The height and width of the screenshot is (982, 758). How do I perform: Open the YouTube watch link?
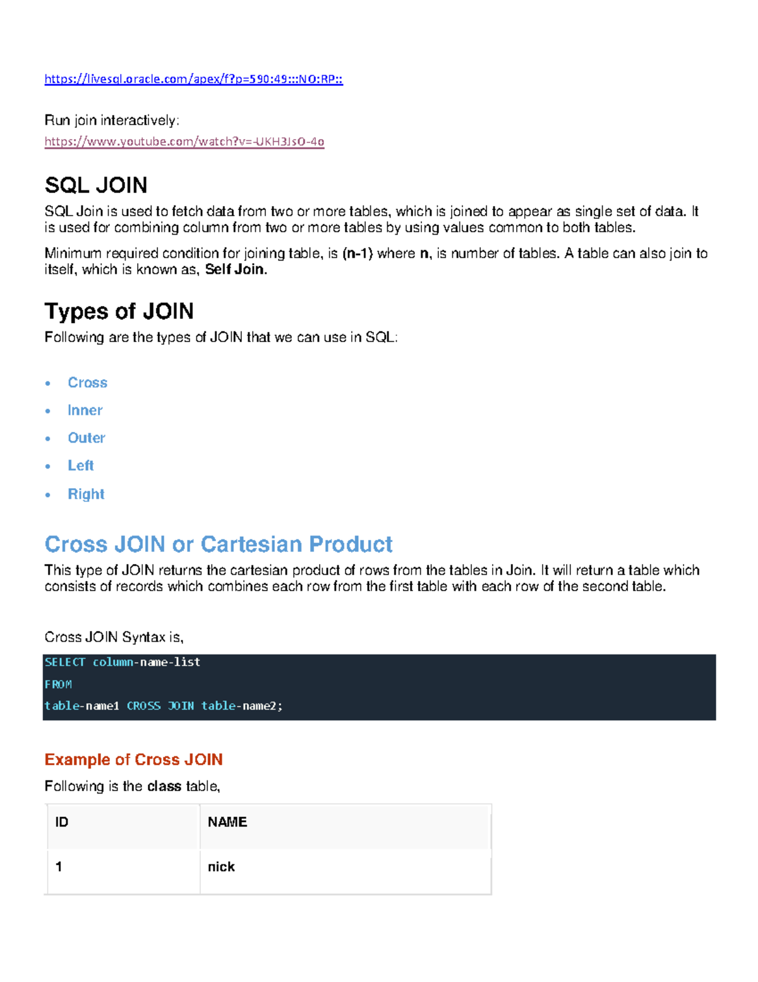point(184,142)
